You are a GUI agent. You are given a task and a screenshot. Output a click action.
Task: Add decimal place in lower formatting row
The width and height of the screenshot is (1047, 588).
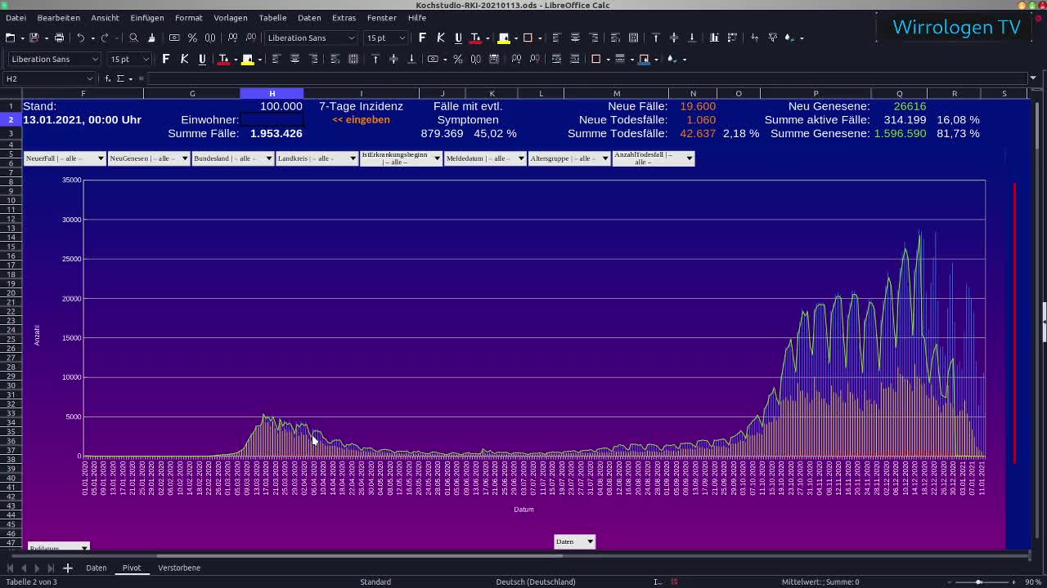[x=516, y=59]
